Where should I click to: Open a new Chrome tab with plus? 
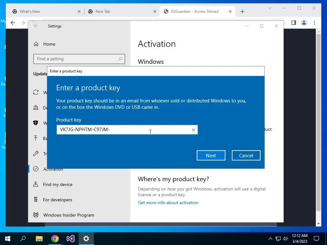coord(242,11)
